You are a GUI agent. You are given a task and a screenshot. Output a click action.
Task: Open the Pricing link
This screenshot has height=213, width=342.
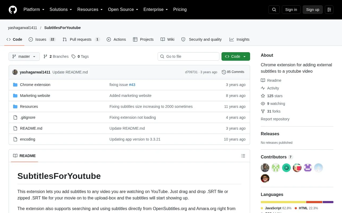tap(180, 10)
